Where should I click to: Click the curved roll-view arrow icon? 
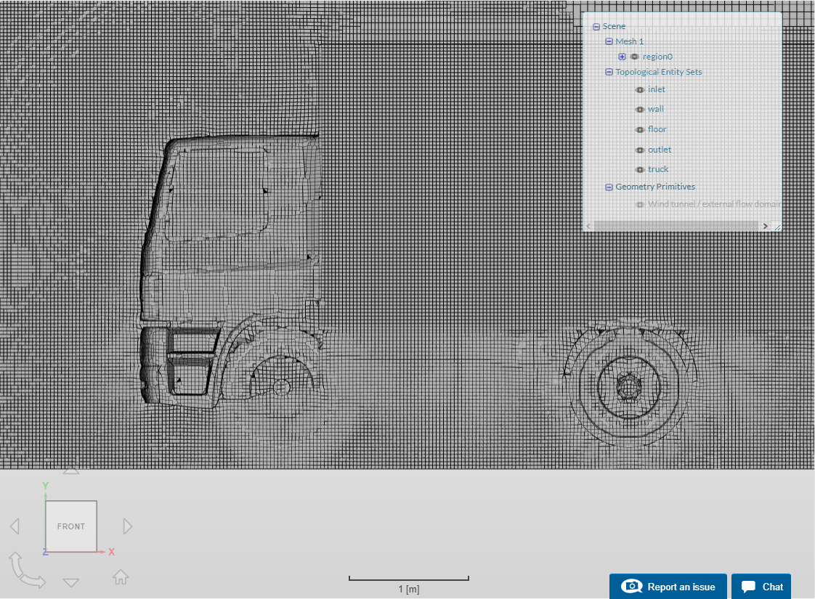coord(26,571)
